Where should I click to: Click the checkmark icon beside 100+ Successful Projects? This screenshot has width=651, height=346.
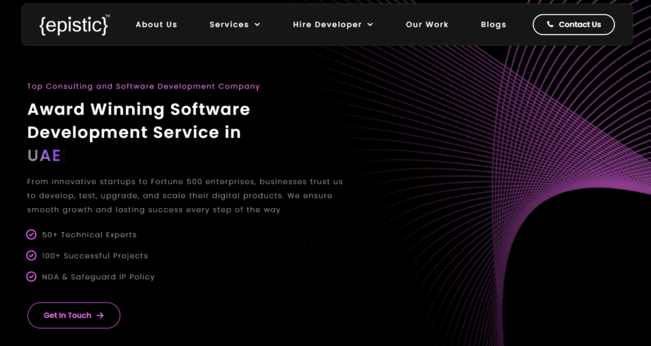pyautogui.click(x=31, y=256)
